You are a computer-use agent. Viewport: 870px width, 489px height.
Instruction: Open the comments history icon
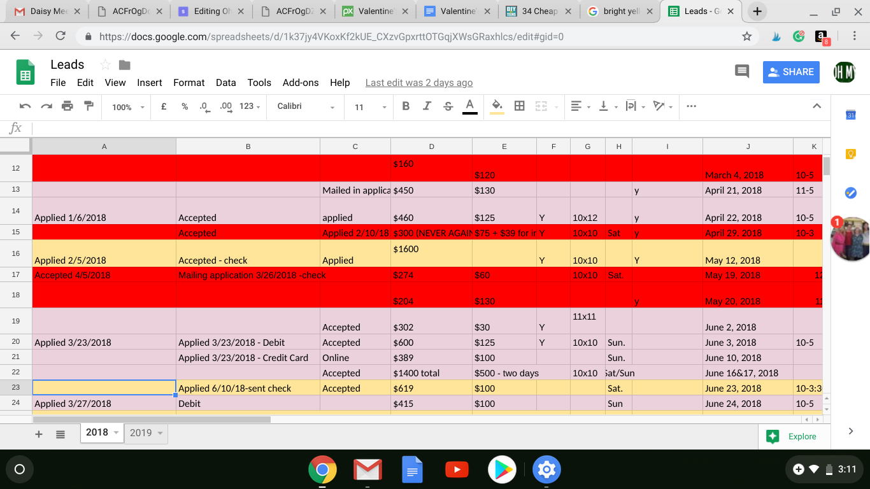742,71
